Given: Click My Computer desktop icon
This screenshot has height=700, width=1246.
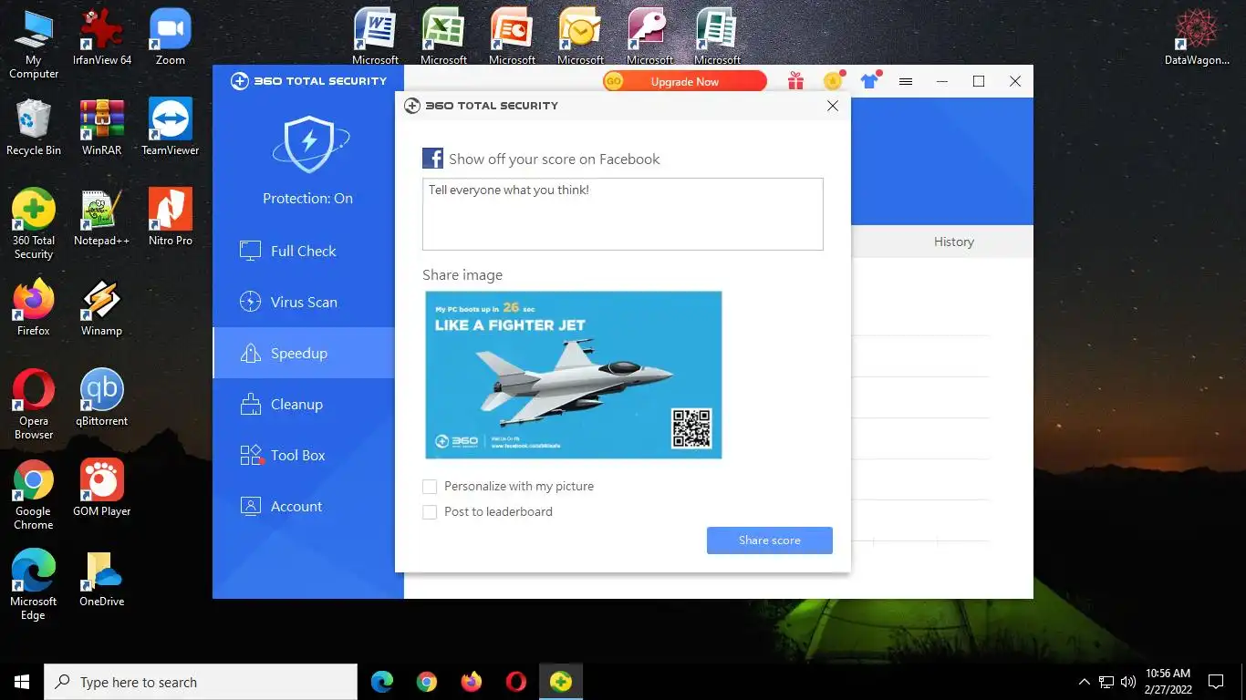Looking at the screenshot, I should pos(34,44).
